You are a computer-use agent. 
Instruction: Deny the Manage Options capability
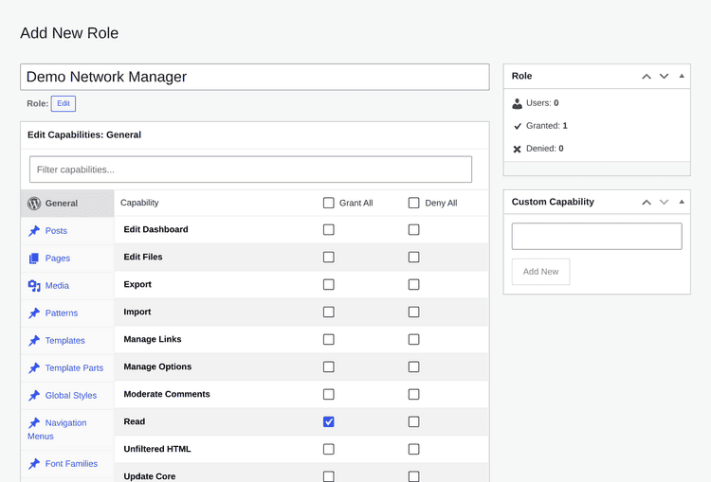[414, 366]
